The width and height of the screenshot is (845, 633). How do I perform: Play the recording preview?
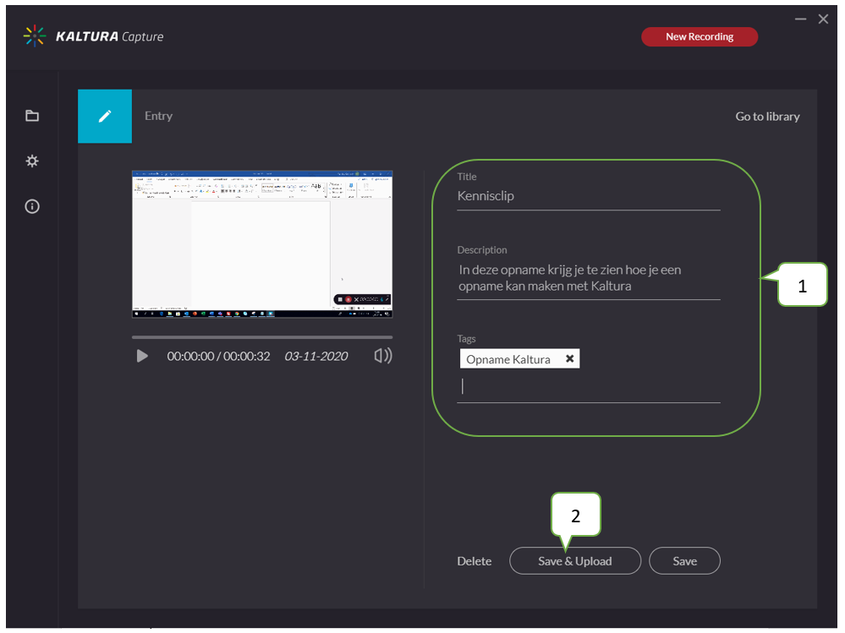click(x=142, y=356)
